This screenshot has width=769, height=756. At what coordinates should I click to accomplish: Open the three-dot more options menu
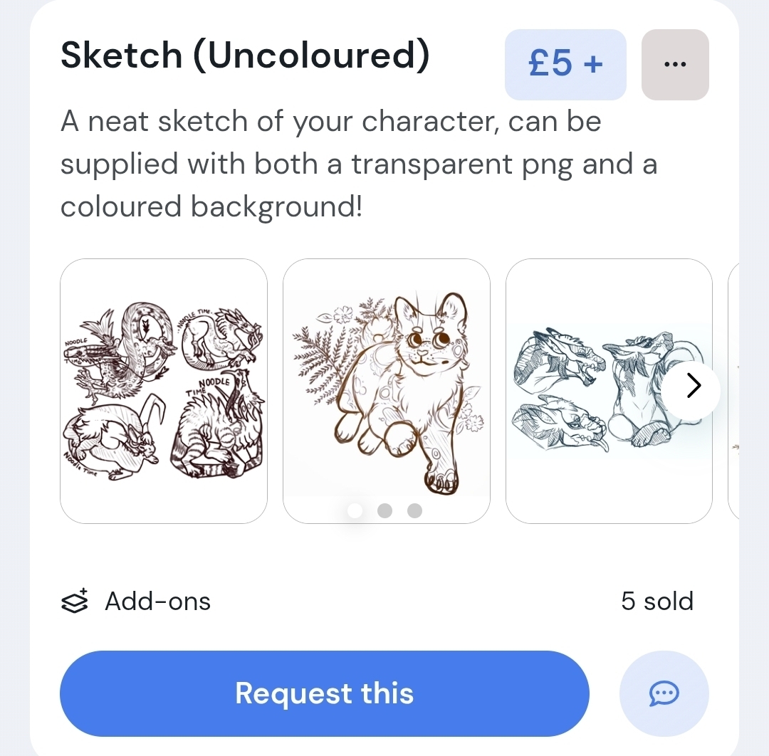point(674,65)
